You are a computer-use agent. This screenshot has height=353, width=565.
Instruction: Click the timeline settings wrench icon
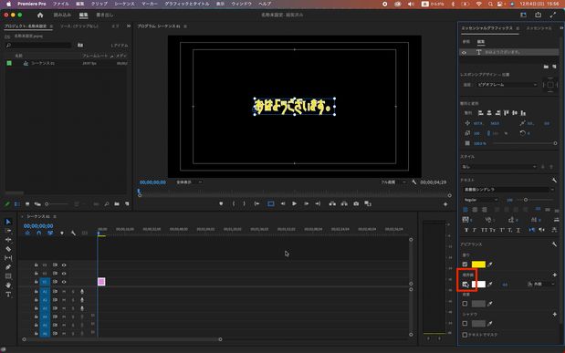[x=73, y=233]
